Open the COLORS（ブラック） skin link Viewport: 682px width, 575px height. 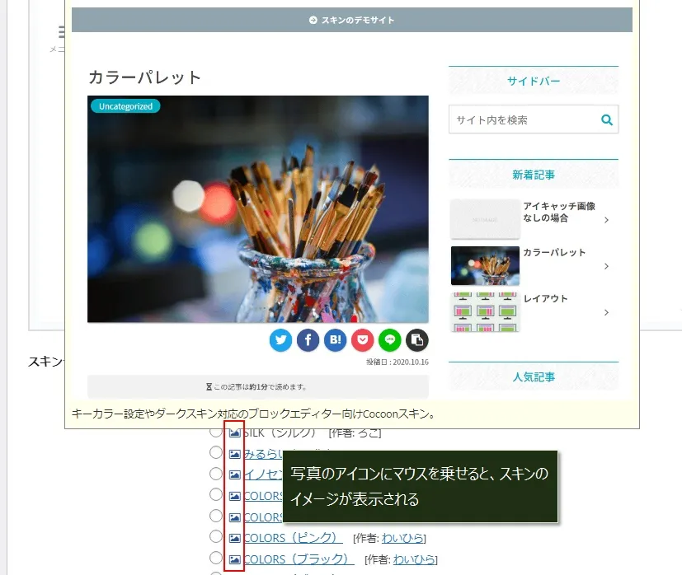[293, 559]
